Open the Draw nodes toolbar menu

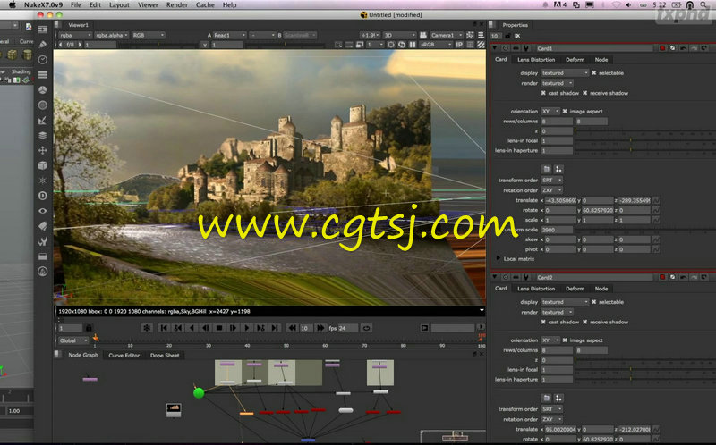[43, 44]
